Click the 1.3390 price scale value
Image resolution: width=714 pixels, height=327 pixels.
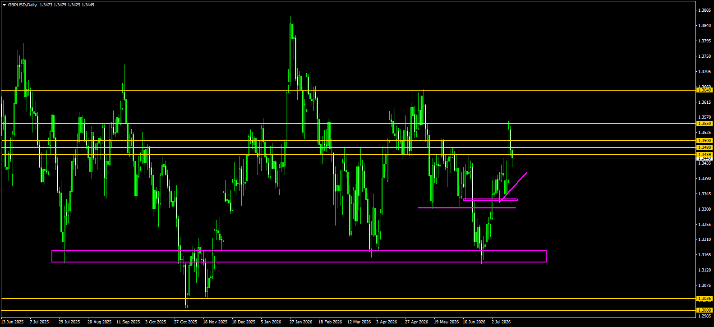click(705, 179)
